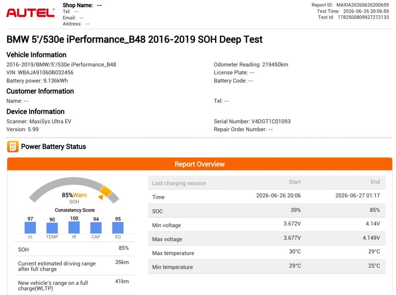The height and width of the screenshot is (295, 396).
Task: Click start SOC 39%
Action: point(296,210)
